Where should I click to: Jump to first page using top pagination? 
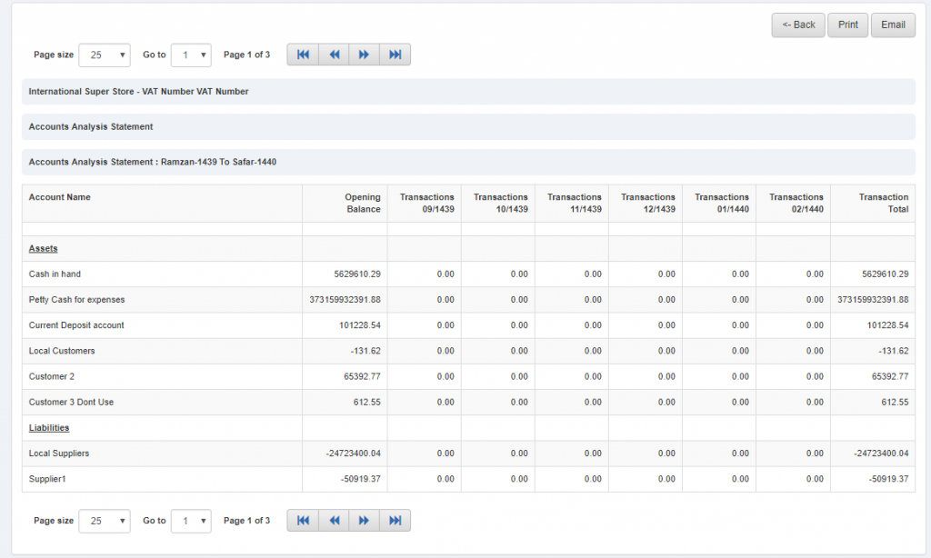click(x=303, y=55)
